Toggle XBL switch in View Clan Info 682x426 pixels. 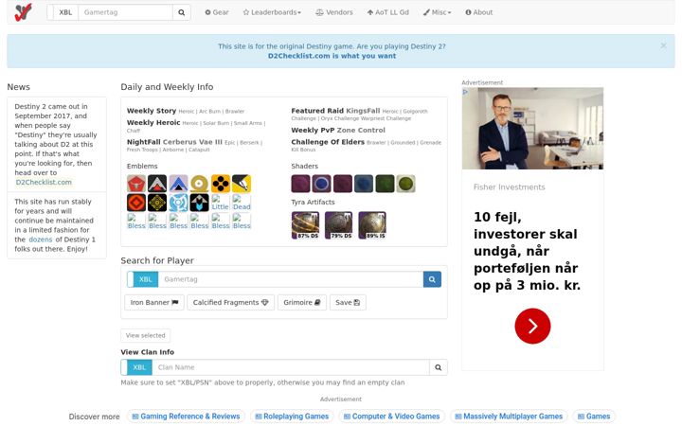136,367
